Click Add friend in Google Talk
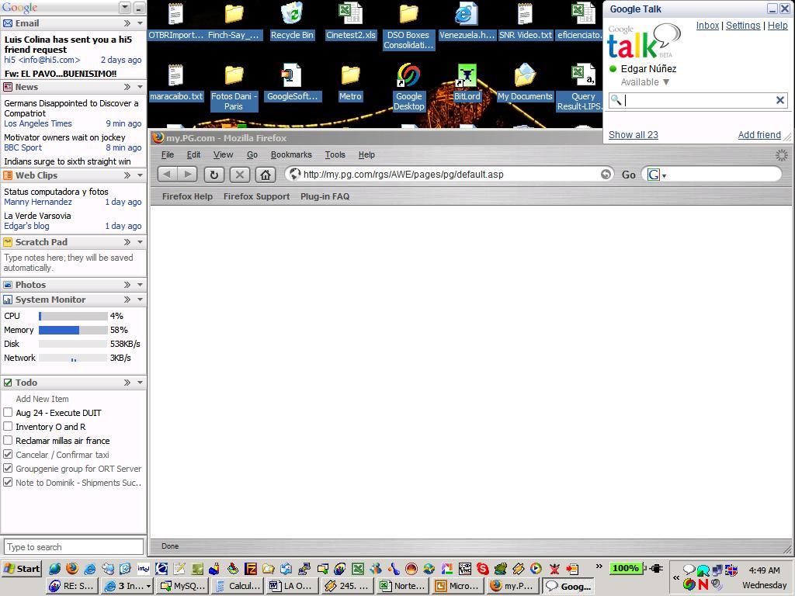The width and height of the screenshot is (795, 596). point(759,135)
